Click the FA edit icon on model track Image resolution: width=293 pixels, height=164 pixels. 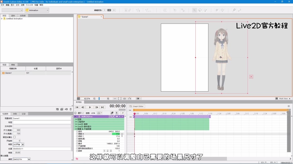pyautogui.click(x=112, y=116)
